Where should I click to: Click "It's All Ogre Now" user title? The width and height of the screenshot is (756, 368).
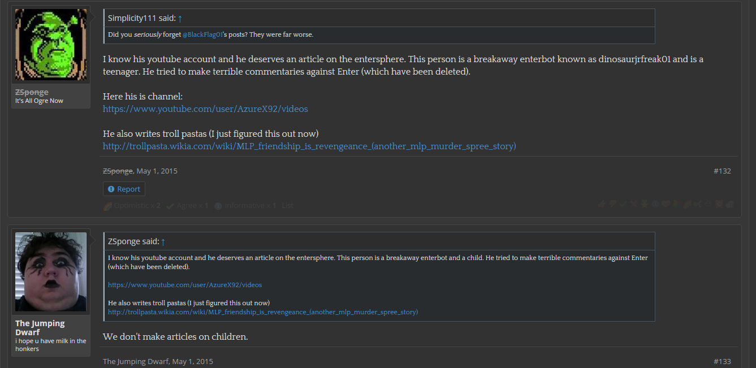point(39,101)
